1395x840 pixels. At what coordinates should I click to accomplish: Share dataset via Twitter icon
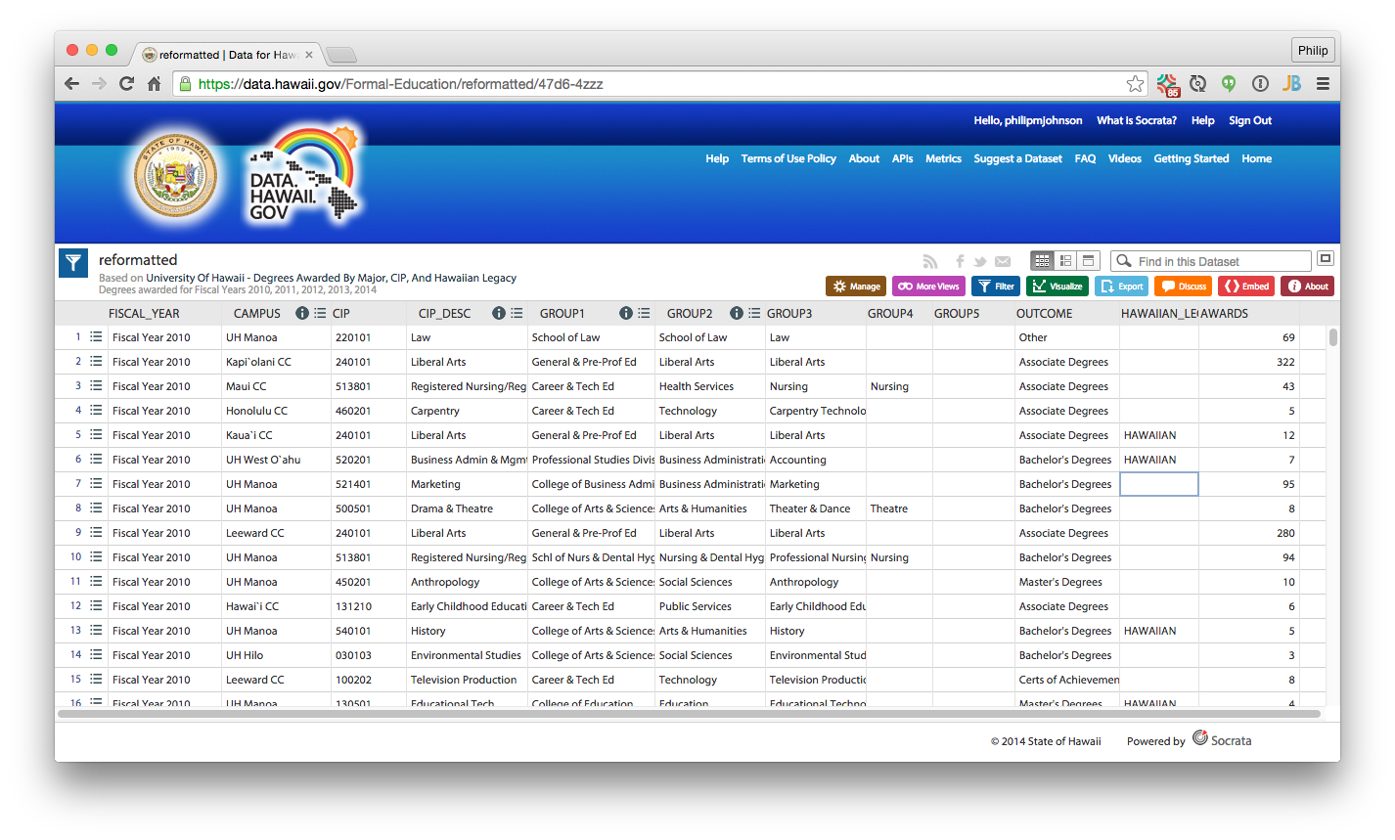(x=980, y=261)
